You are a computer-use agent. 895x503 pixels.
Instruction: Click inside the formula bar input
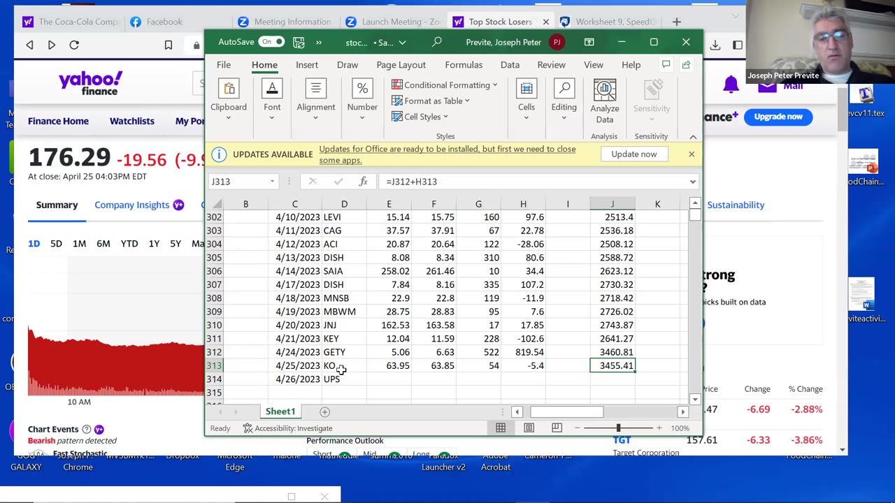click(x=533, y=182)
